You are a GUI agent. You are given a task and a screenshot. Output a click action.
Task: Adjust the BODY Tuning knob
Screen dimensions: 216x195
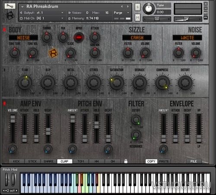tap(47, 37)
